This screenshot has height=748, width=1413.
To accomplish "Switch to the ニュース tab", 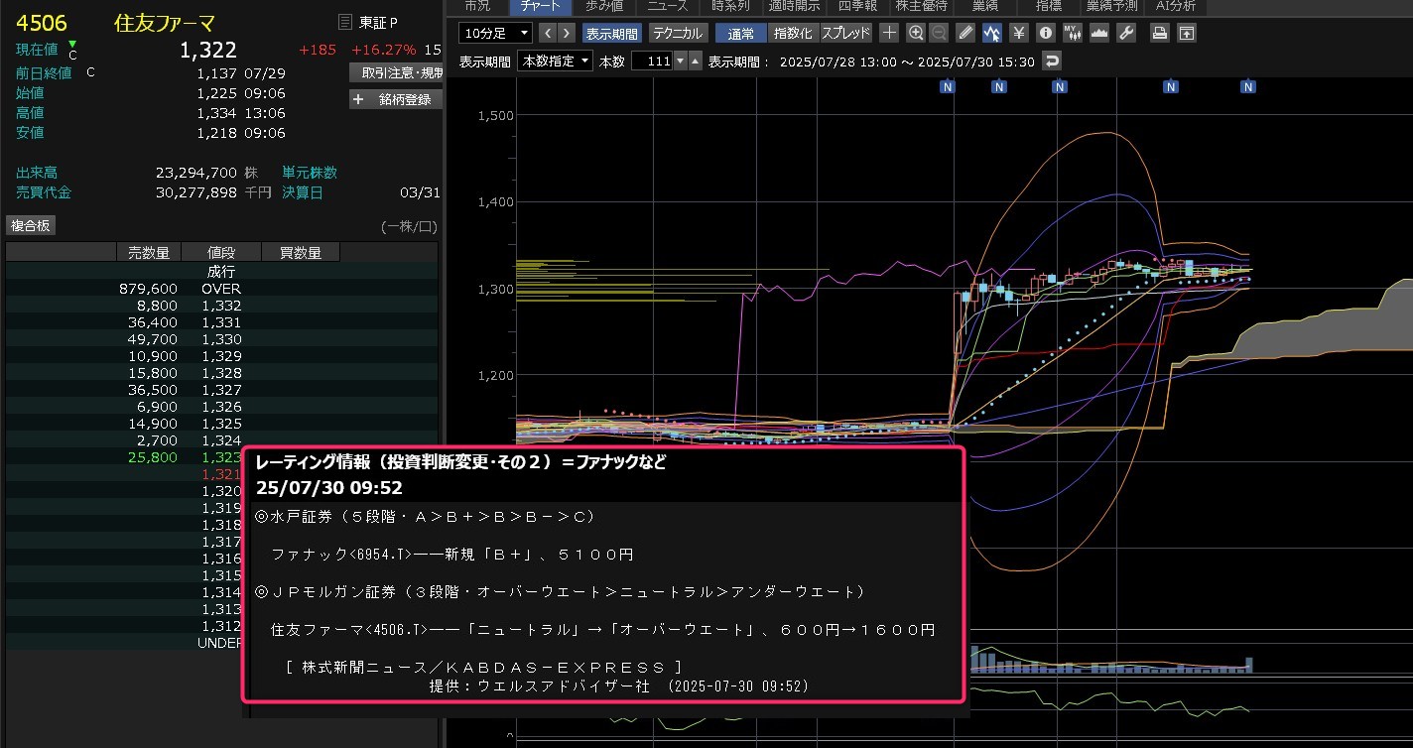I will 668,6.
